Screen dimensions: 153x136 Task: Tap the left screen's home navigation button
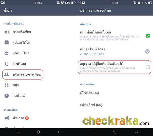tap(38, 132)
